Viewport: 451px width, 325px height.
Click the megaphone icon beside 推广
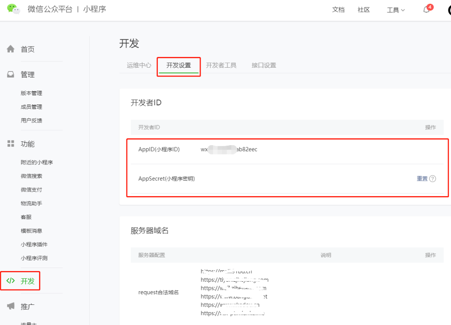point(11,306)
